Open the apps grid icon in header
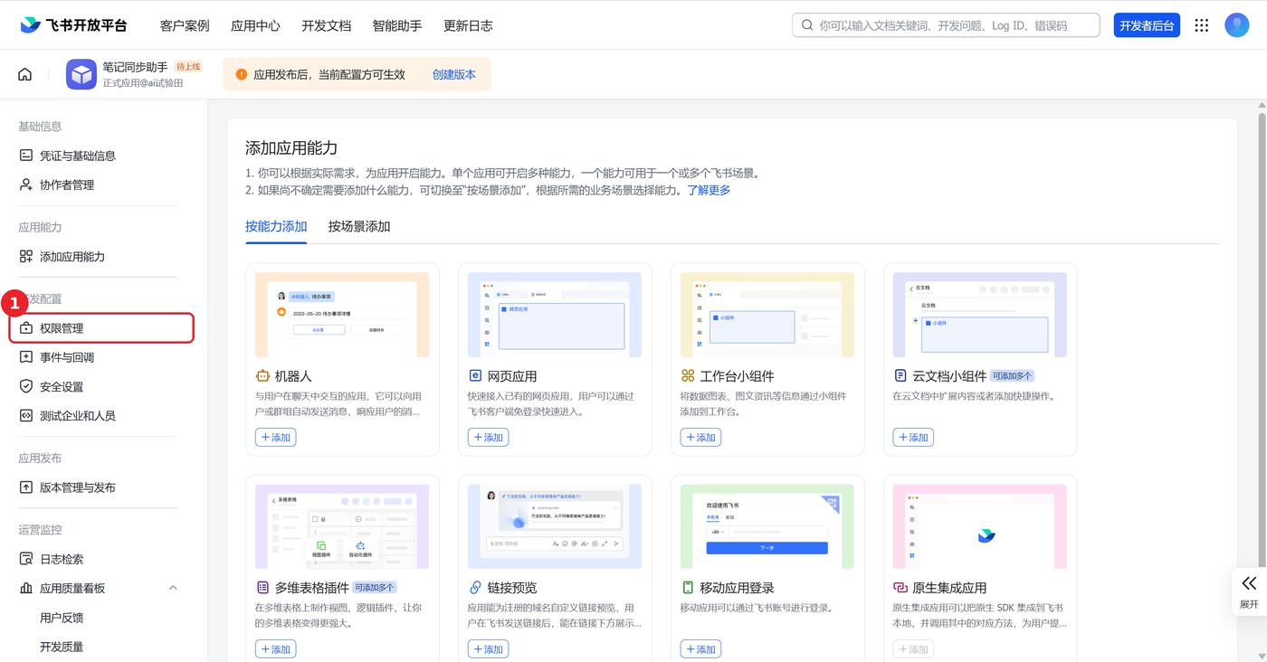This screenshot has width=1267, height=662. coord(1202,25)
